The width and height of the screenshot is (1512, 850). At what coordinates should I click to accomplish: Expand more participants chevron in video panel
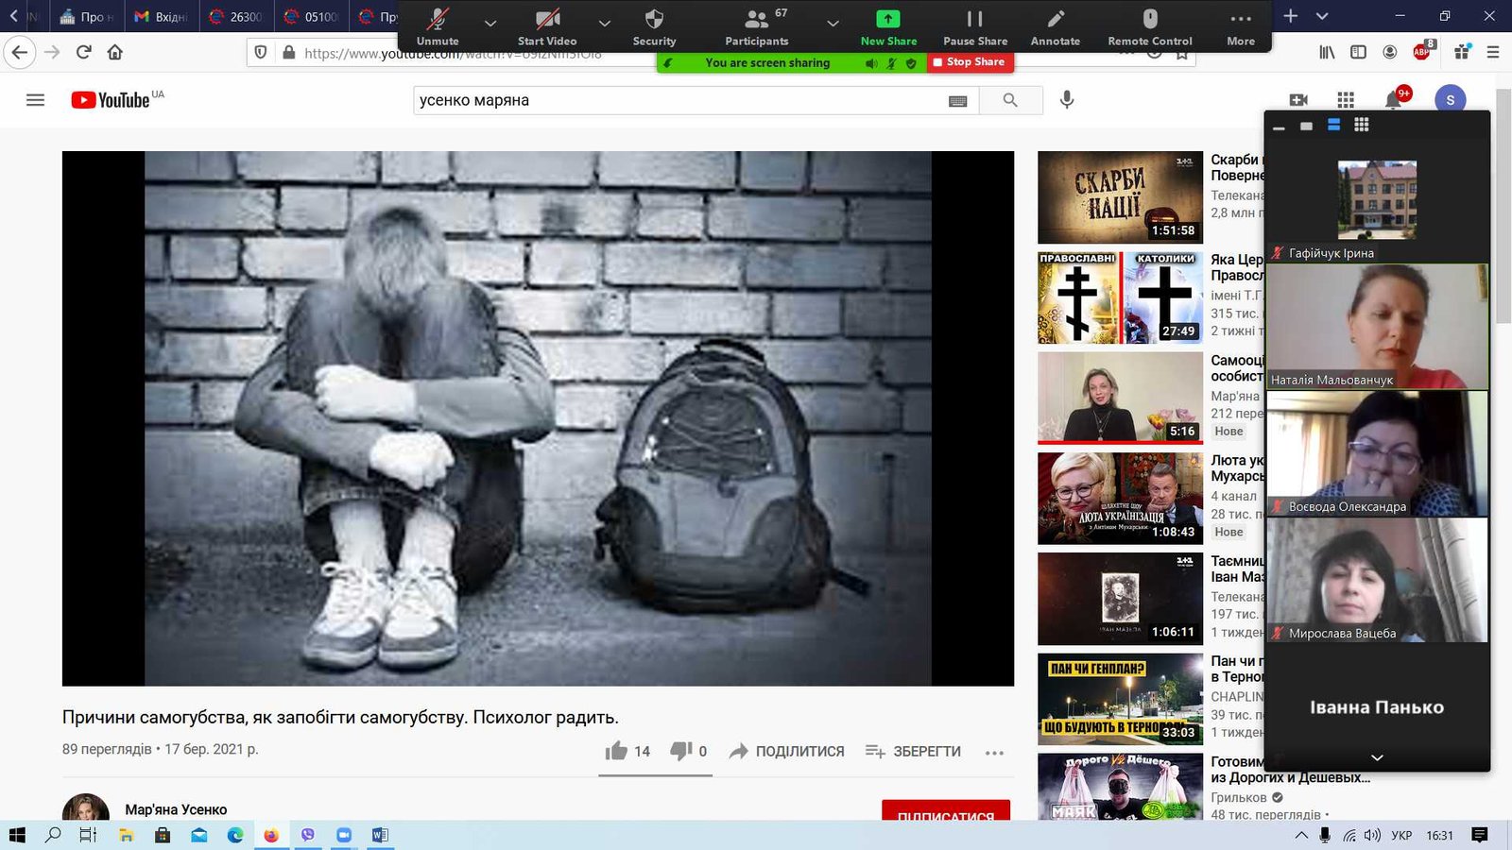pos(1377,757)
